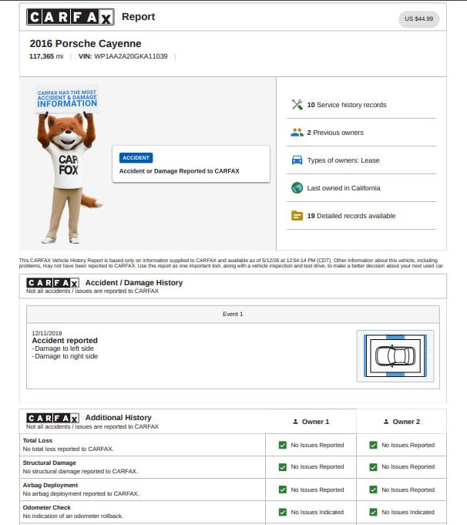Click Airbag Deployment checkmark for Owner 2

point(373,490)
